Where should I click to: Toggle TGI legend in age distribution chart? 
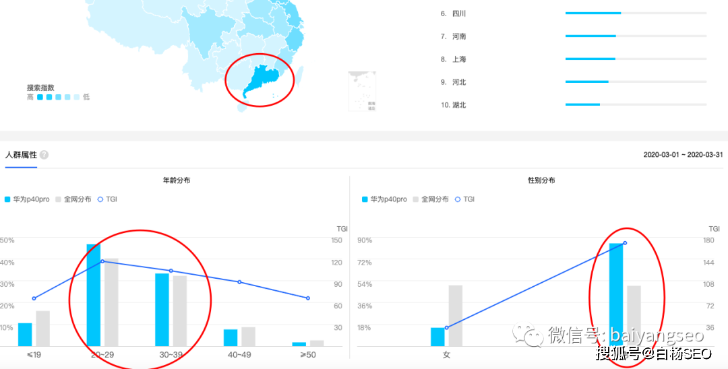point(107,199)
